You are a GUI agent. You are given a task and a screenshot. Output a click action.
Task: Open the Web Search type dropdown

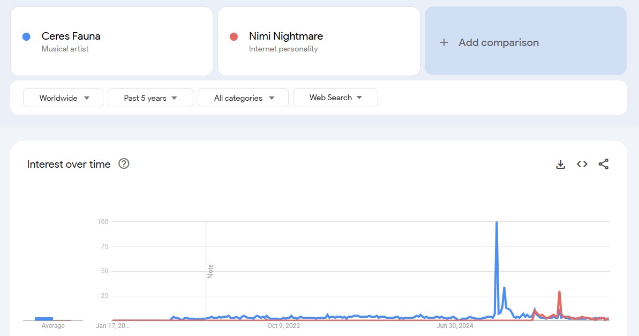point(335,98)
